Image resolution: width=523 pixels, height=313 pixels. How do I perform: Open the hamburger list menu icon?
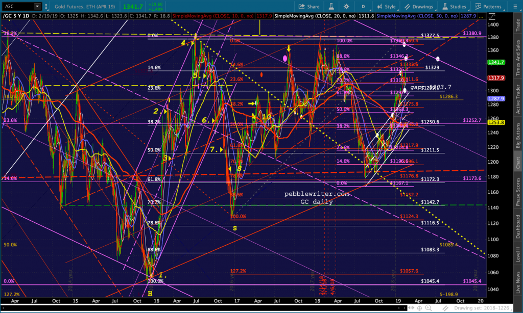click(515, 6)
